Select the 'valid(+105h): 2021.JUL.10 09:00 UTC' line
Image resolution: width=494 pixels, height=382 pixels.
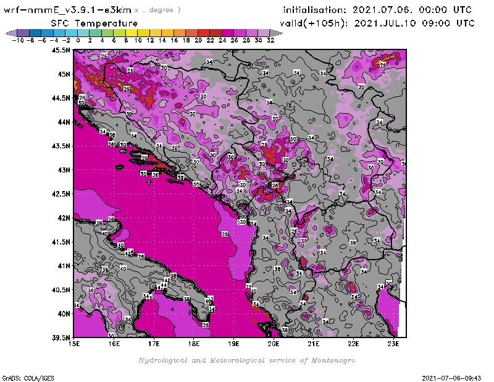pyautogui.click(x=377, y=23)
